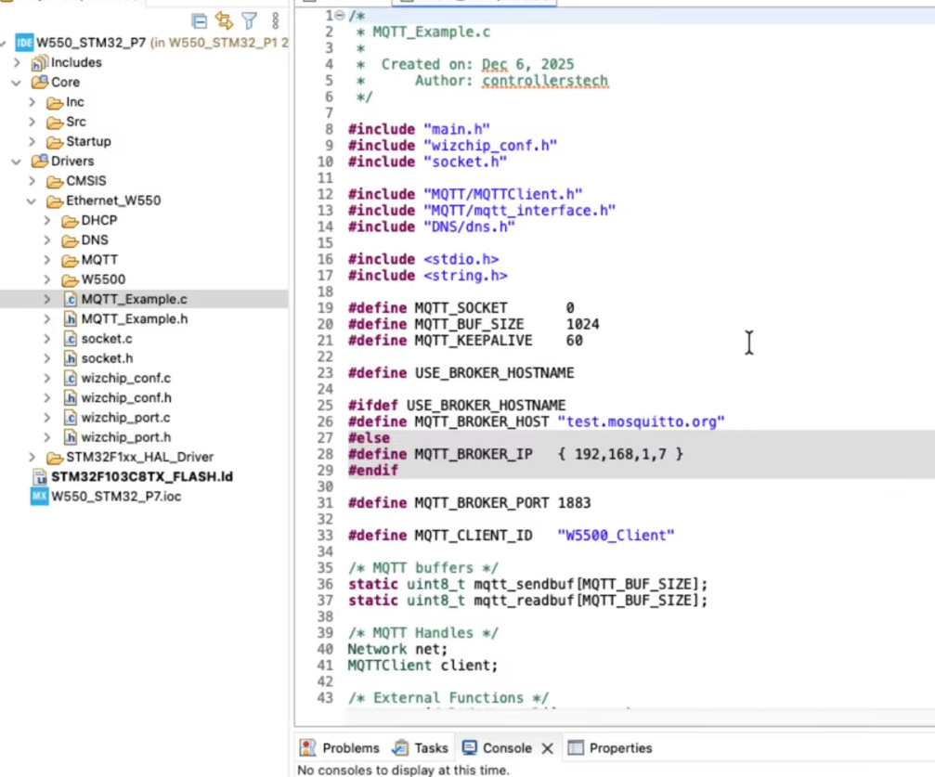
Task: Expand the Includes tree node
Action: 17,63
